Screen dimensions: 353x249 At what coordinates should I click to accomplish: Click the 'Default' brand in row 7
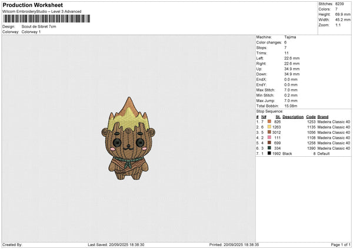324,154
